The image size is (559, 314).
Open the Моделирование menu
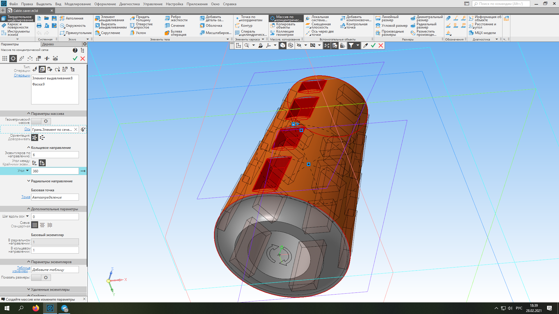[x=78, y=4]
